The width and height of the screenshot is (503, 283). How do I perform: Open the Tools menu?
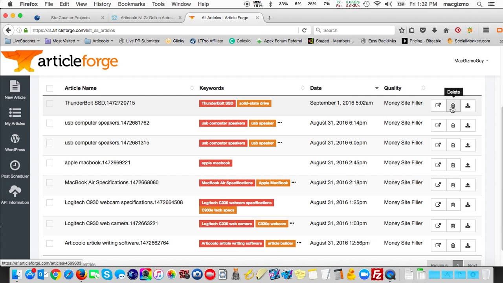(x=158, y=4)
